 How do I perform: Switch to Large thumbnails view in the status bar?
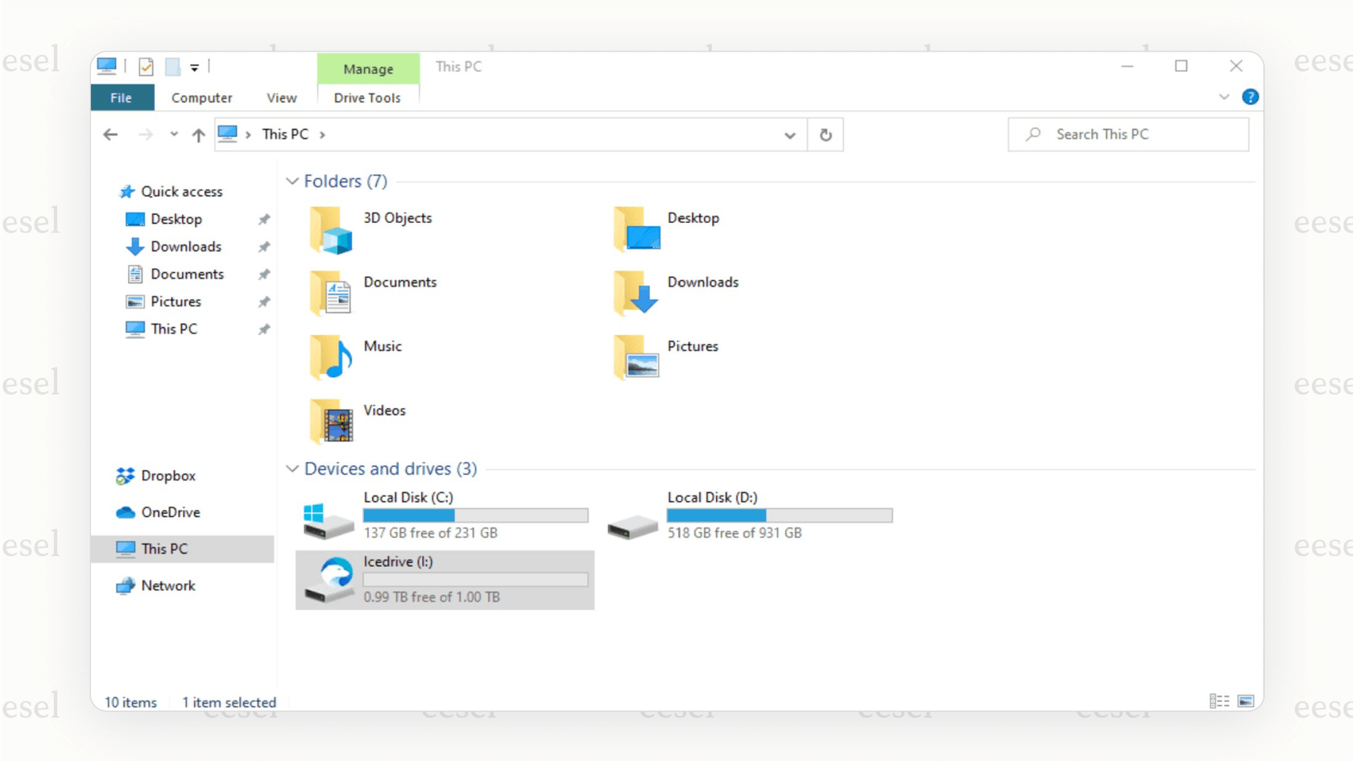pos(1244,701)
